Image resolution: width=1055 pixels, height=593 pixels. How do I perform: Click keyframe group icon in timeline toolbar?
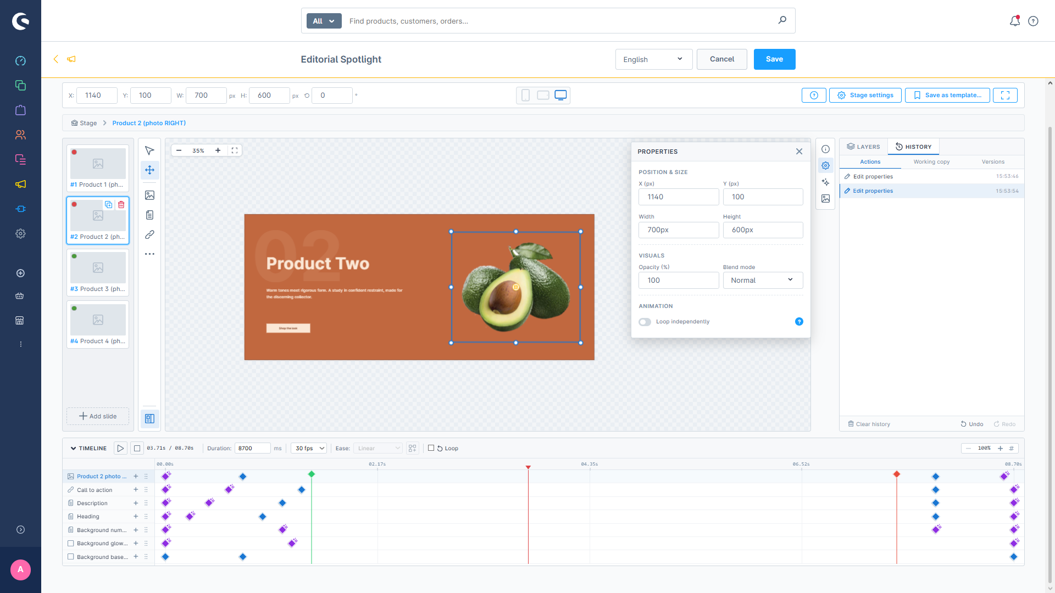pyautogui.click(x=413, y=449)
